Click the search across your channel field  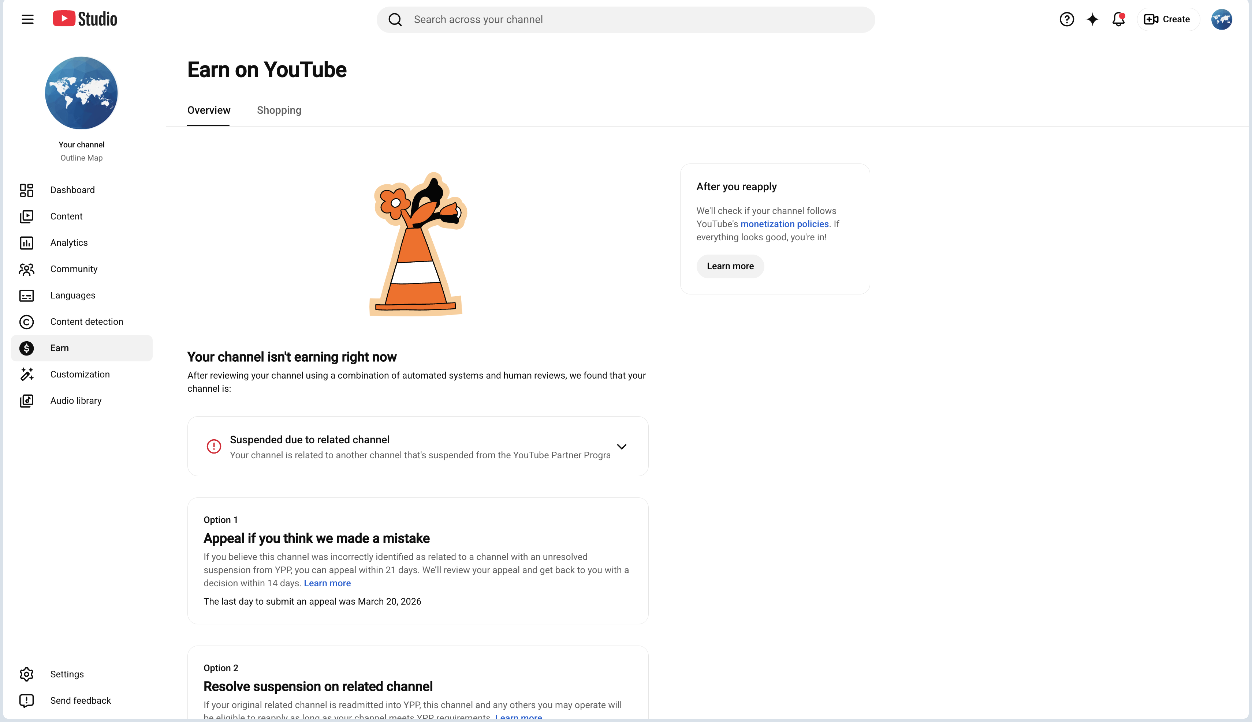click(626, 20)
